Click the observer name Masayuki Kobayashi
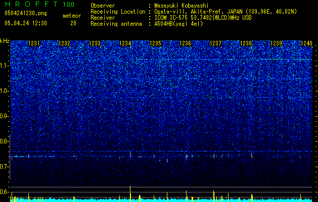Viewport: 318px width, 202px height. (x=181, y=6)
